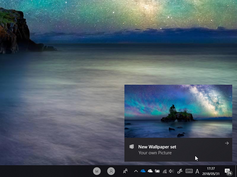Open the touch keyboard tray icon

[189, 171]
